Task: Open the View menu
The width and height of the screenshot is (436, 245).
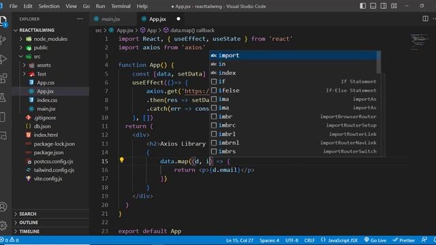Action: (x=71, y=6)
